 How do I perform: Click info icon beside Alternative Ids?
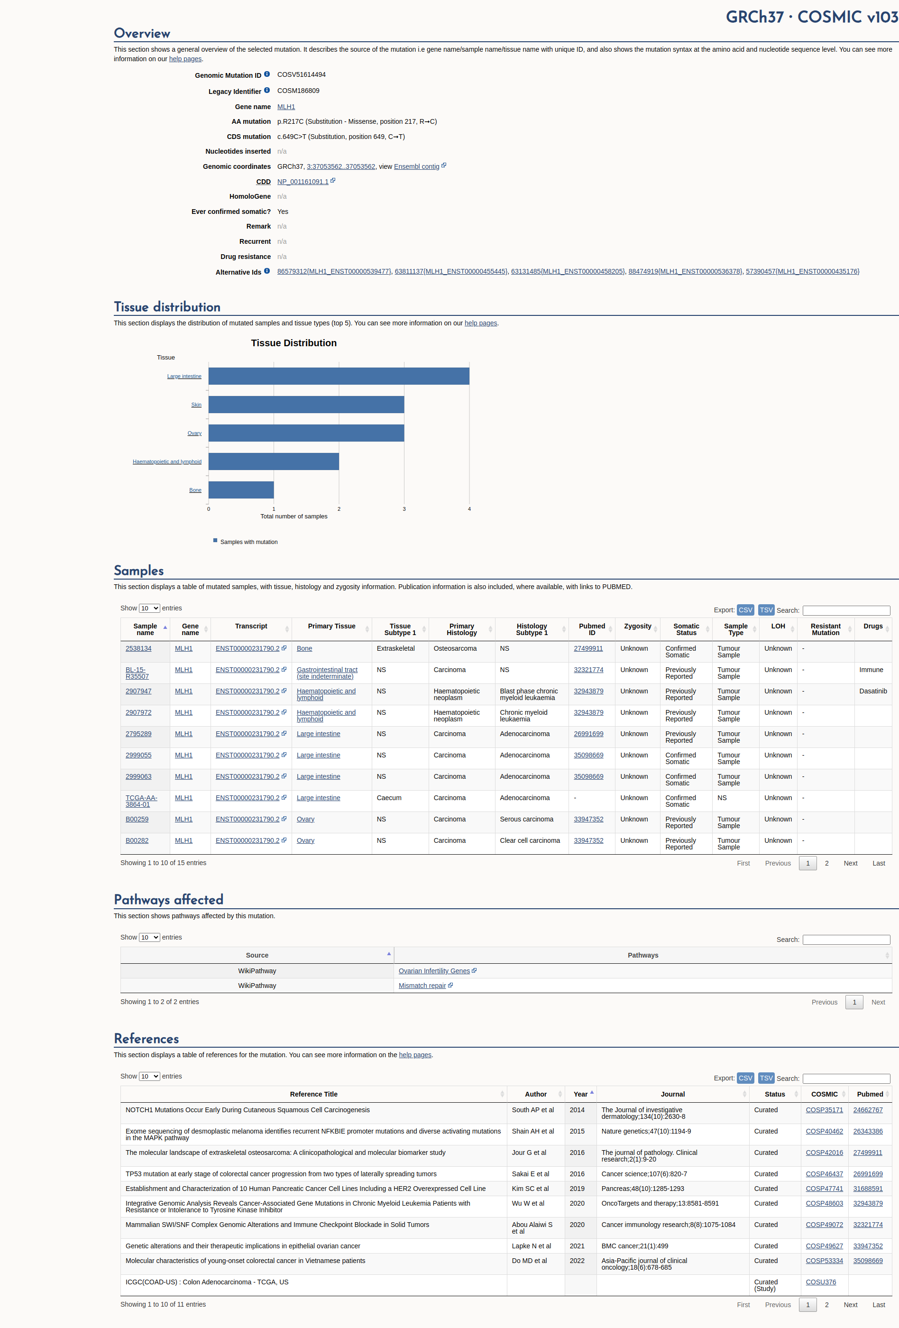pyautogui.click(x=267, y=271)
